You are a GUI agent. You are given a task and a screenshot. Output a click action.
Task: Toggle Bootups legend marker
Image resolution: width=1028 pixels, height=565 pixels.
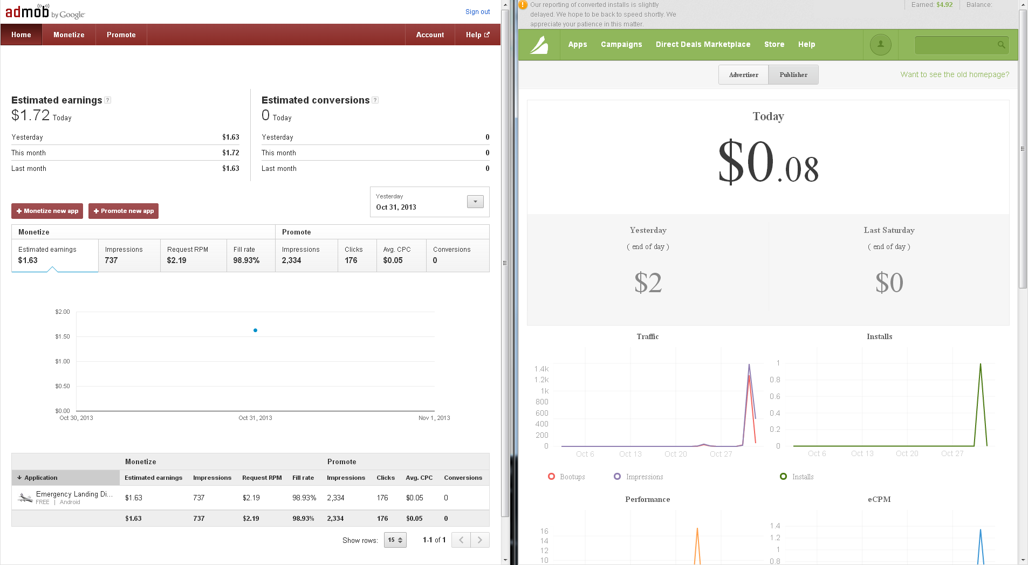[x=551, y=477]
